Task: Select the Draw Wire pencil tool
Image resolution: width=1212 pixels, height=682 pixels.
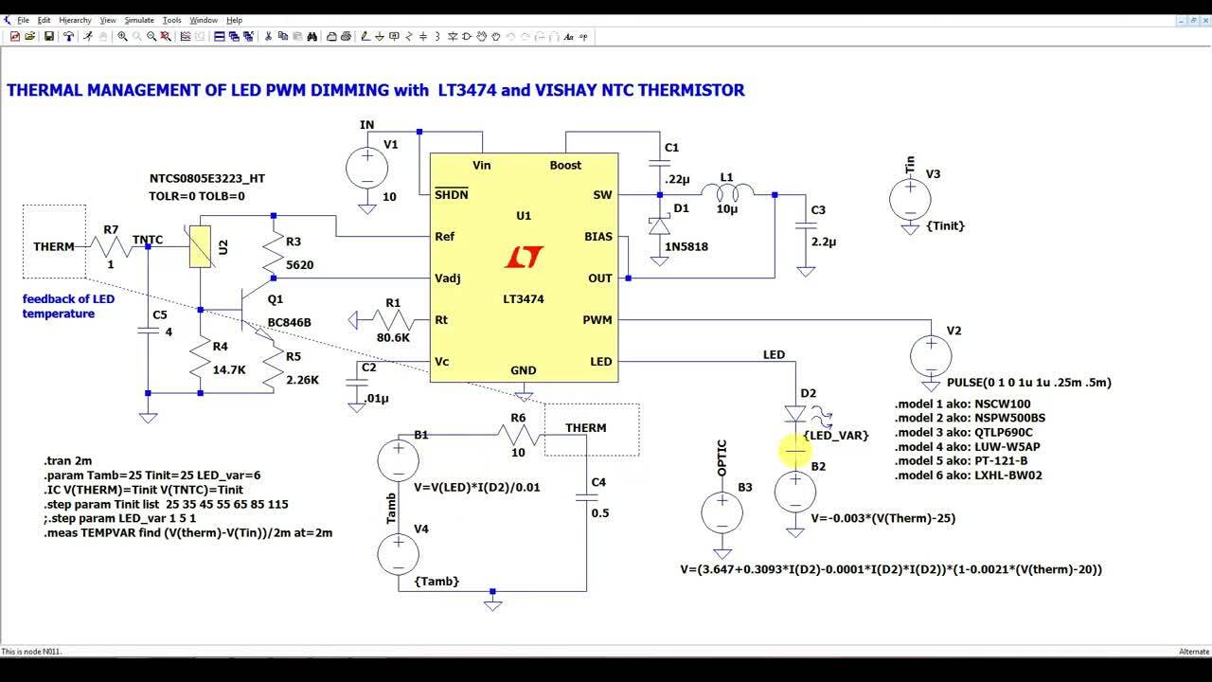Action: pyautogui.click(x=364, y=37)
